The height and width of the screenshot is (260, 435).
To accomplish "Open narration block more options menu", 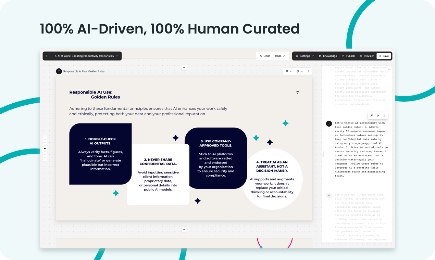I will [x=384, y=116].
